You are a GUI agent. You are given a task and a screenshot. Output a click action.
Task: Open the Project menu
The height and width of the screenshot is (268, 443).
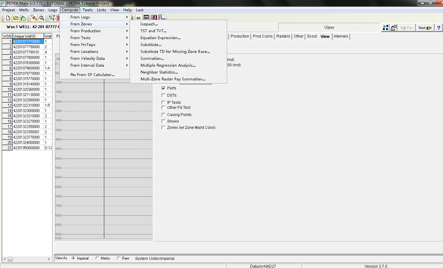pos(8,10)
